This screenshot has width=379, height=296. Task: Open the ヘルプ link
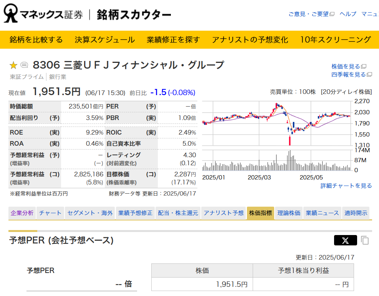[x=348, y=14]
